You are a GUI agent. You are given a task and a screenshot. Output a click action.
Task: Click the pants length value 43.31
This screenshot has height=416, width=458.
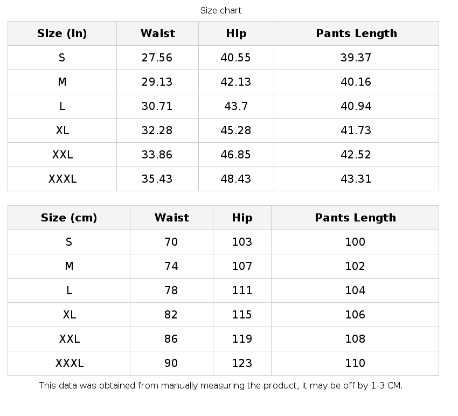tap(356, 179)
